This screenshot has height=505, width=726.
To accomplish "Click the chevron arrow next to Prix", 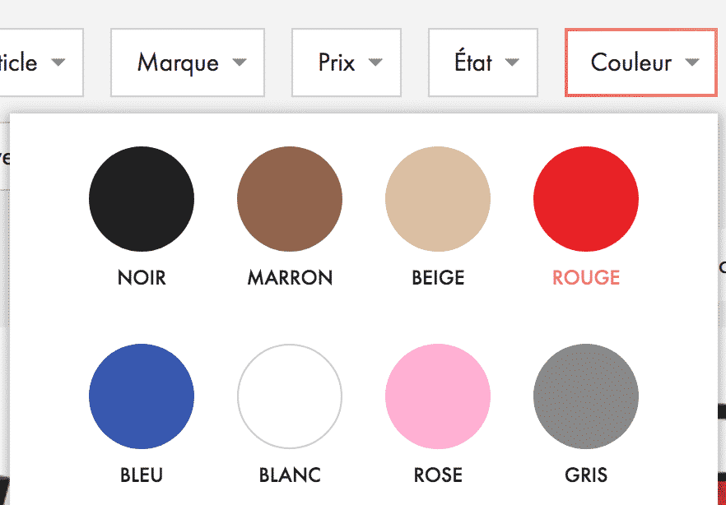I will tap(375, 63).
